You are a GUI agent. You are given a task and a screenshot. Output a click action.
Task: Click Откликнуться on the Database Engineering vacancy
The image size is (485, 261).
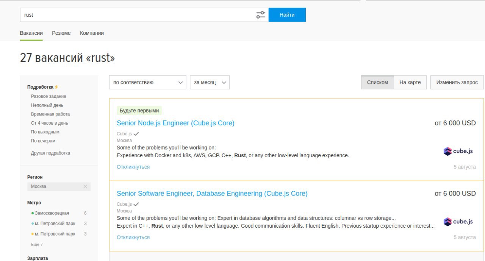pos(133,237)
